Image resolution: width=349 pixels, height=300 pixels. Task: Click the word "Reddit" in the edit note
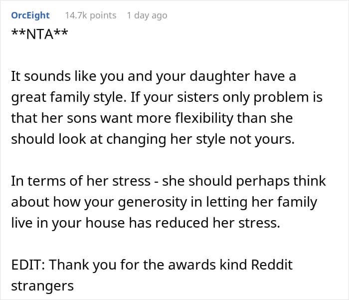click(272, 264)
